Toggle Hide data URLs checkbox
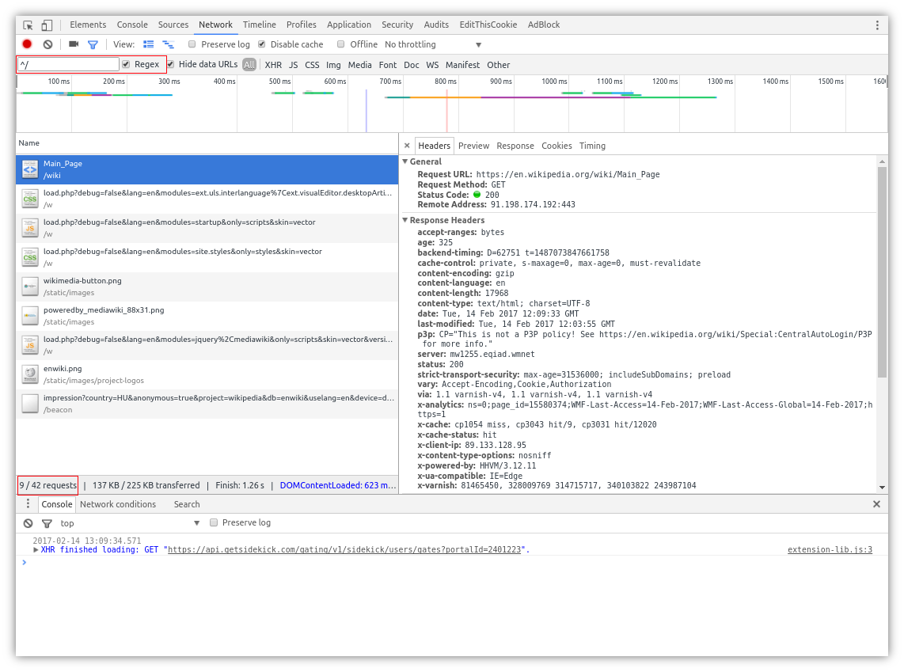Viewport: 904px width, 672px height. pyautogui.click(x=171, y=65)
